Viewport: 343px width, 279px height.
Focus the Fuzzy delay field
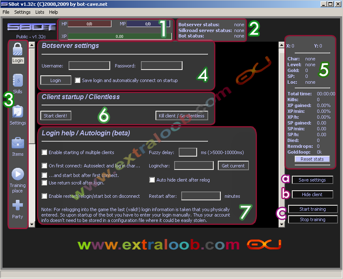click(188, 152)
